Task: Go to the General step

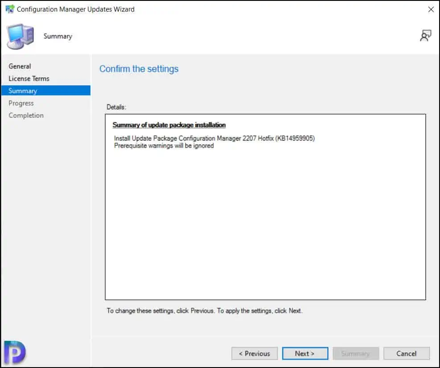Action: pos(20,66)
